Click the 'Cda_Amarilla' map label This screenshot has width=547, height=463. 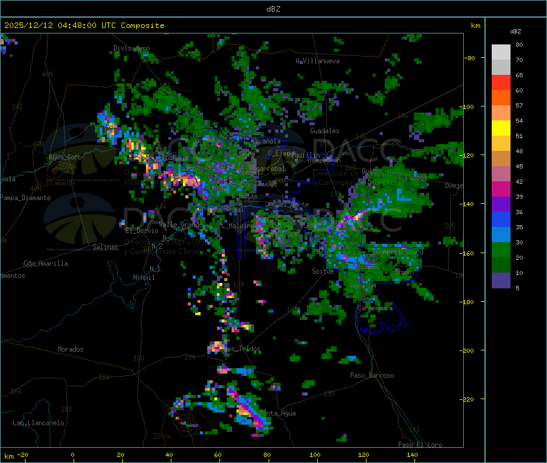pos(46,263)
